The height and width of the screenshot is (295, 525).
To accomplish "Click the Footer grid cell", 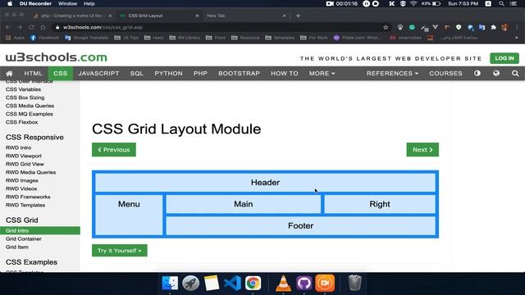I will coord(301,226).
